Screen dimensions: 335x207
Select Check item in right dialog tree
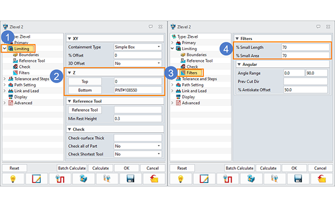tap(189, 66)
